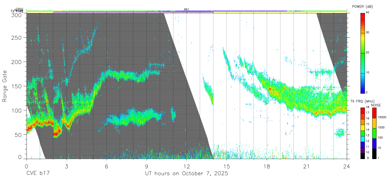Click the 24 UT hour tick label
Viewport: 390px width, 180px height.
pyautogui.click(x=346, y=166)
